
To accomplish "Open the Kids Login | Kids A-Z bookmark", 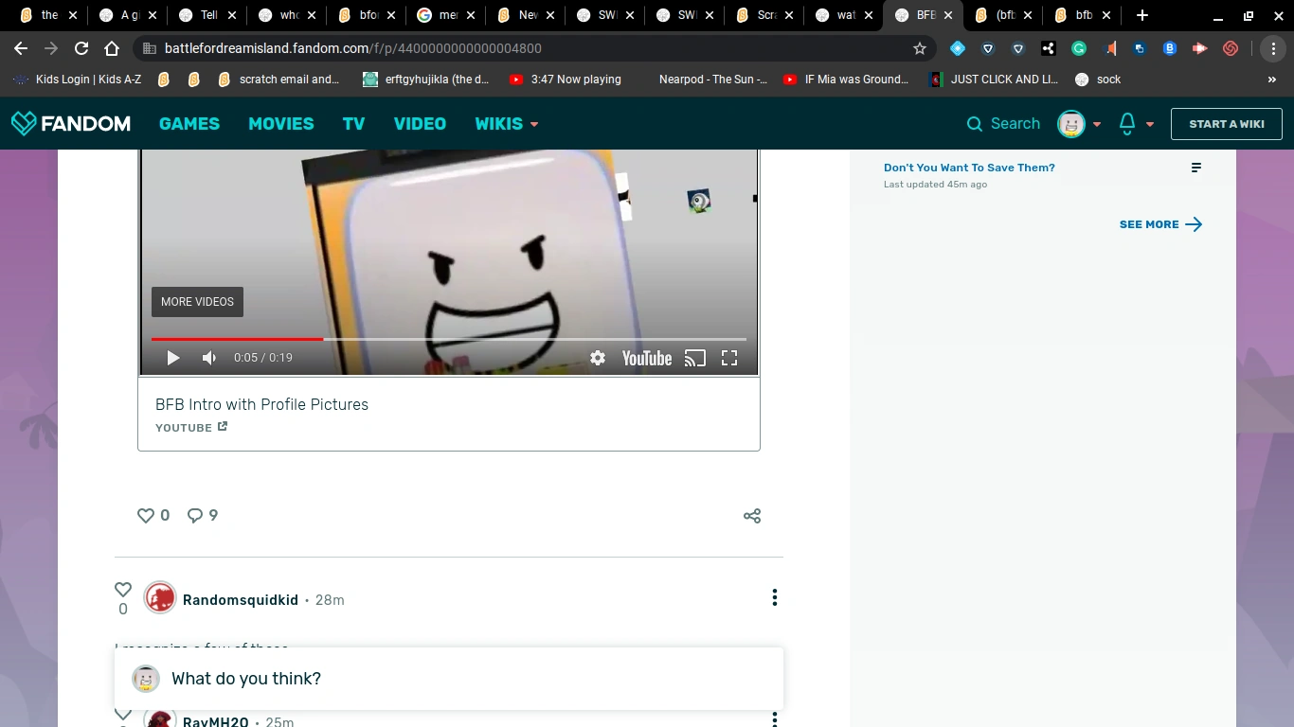I will (x=78, y=80).
